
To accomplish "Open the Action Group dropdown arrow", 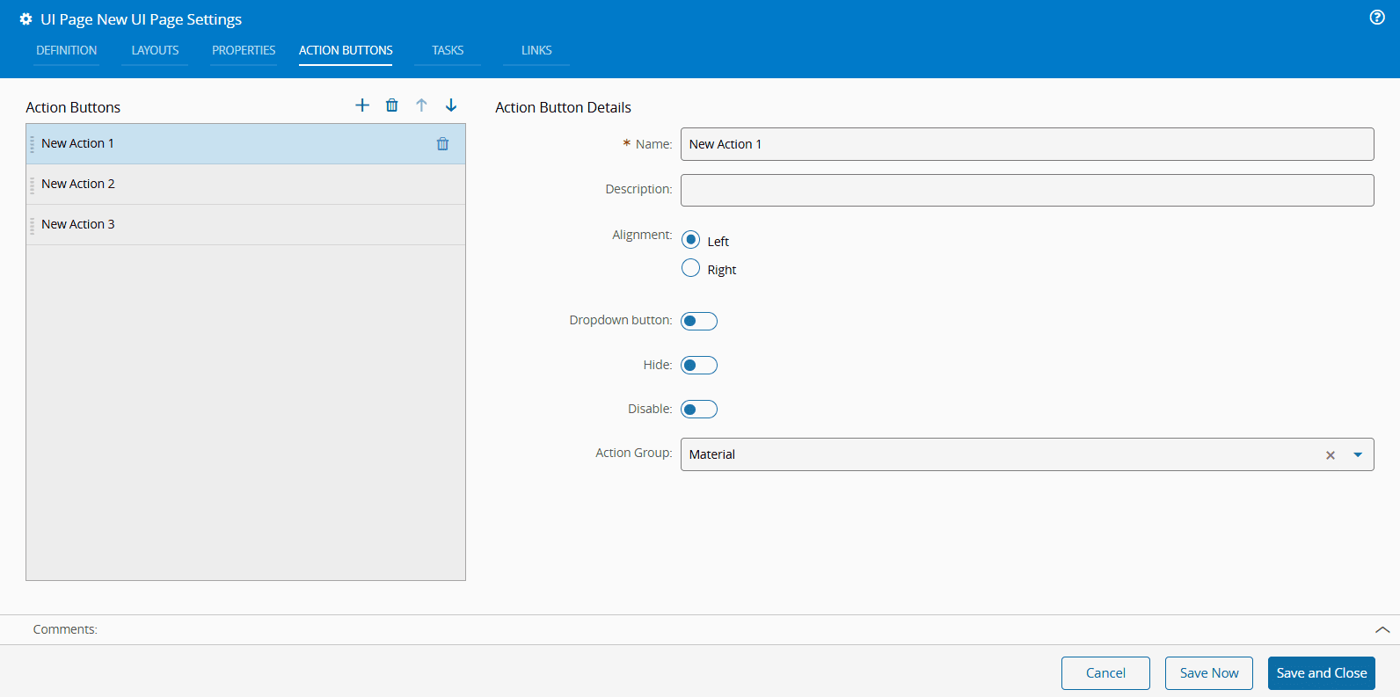I will (1358, 455).
